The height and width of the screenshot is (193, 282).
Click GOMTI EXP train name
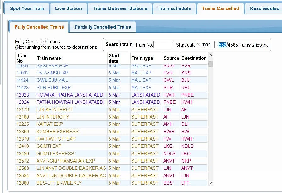click(49, 146)
